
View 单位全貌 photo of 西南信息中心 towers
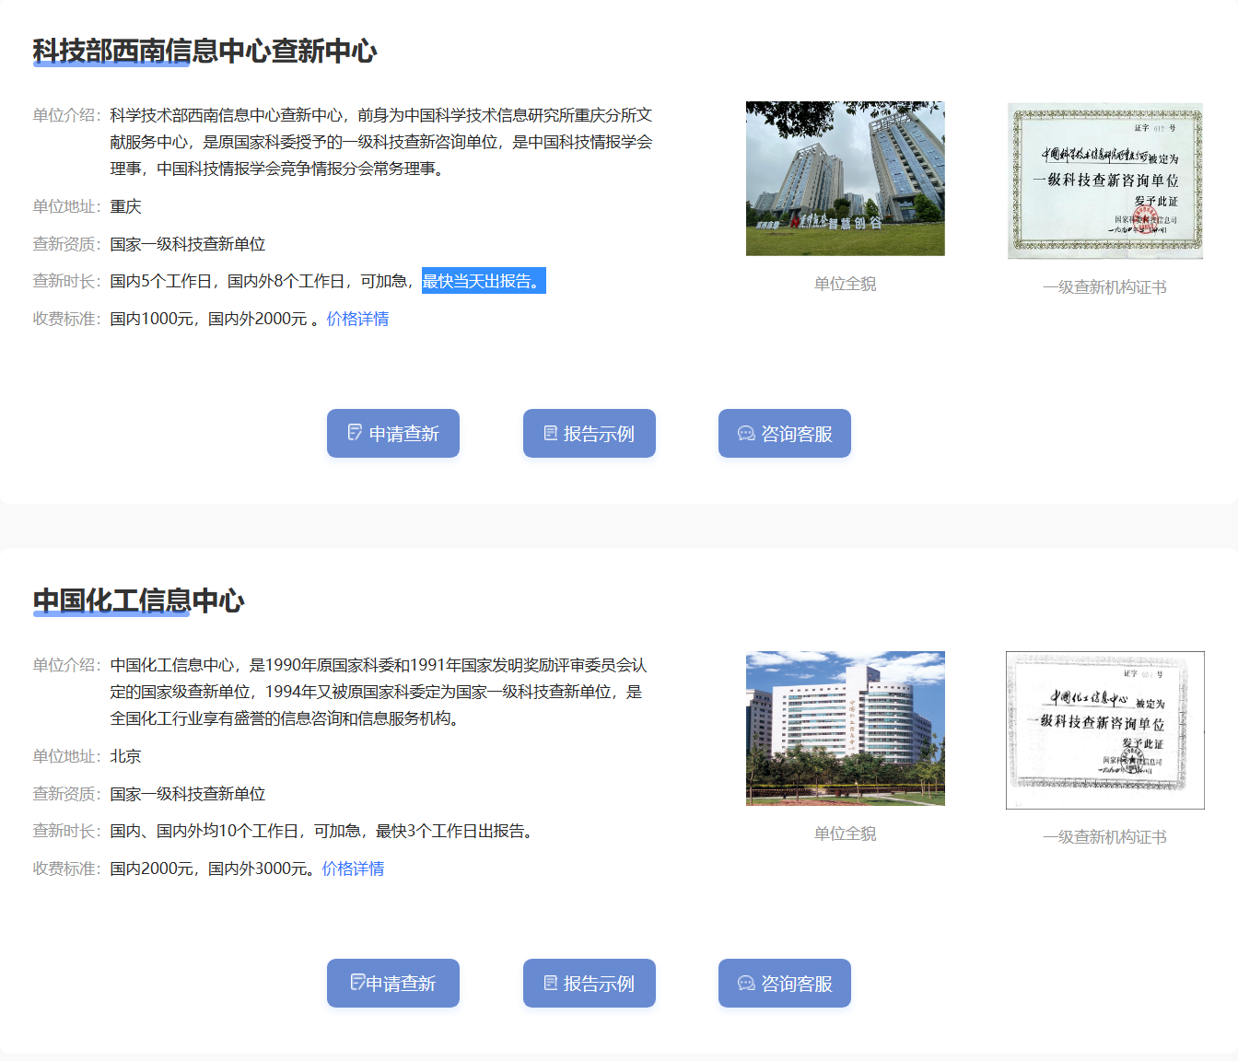846,179
